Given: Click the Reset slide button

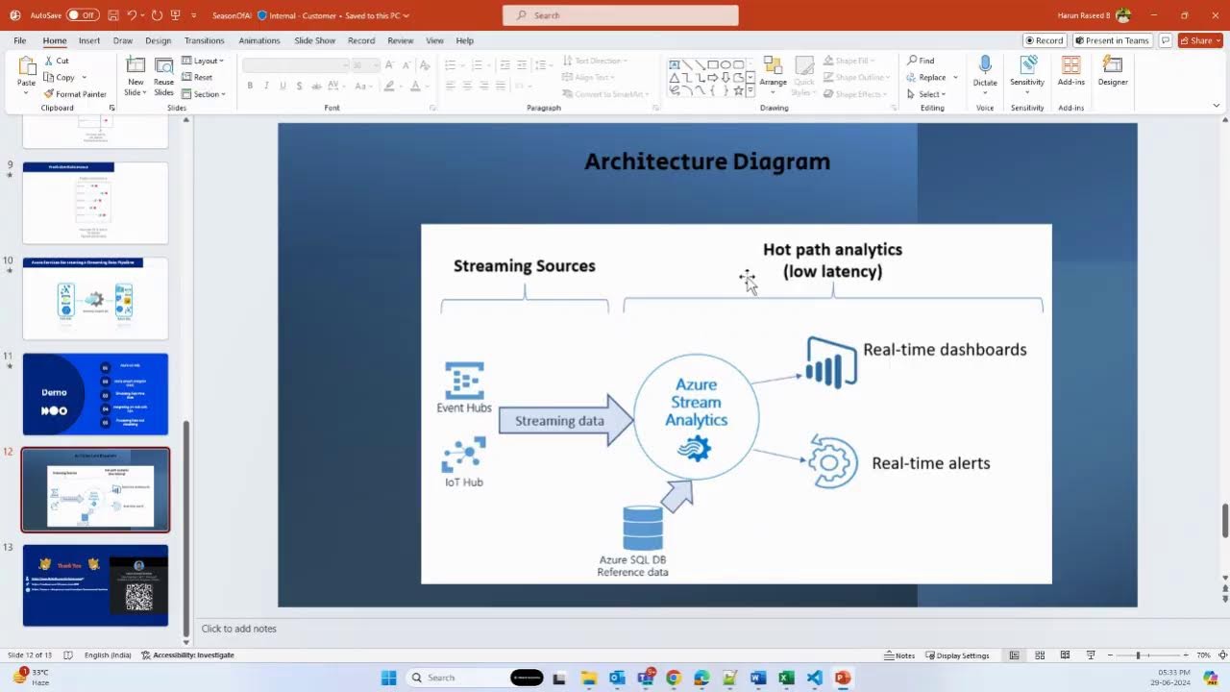Looking at the screenshot, I should click(197, 77).
